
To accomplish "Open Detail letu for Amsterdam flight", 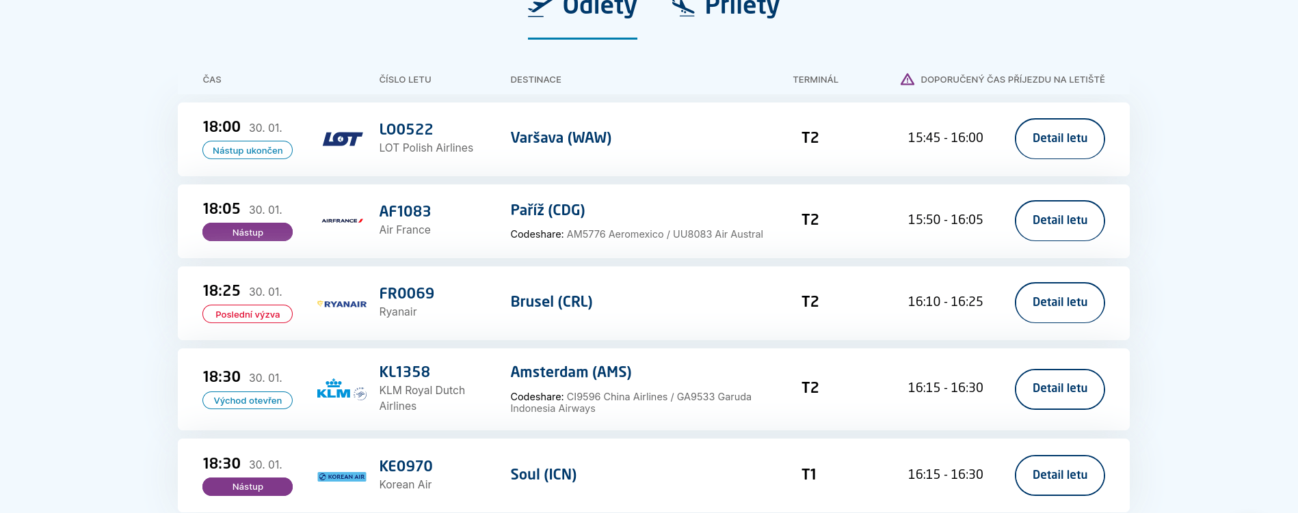I will point(1059,389).
